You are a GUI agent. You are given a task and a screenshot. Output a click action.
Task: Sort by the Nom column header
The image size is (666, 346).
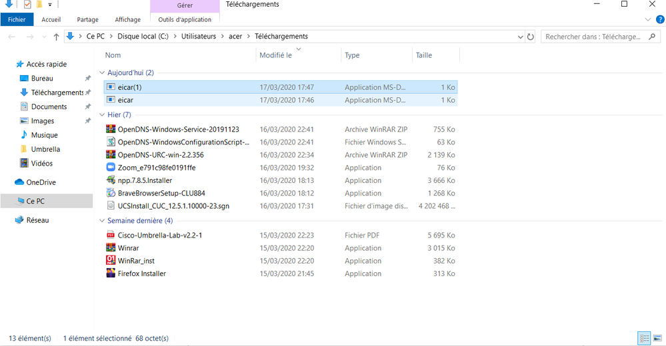pyautogui.click(x=113, y=55)
